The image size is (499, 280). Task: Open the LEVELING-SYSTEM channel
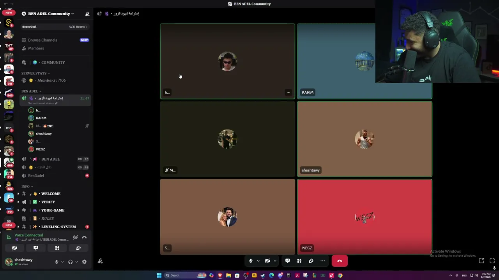tap(55, 227)
